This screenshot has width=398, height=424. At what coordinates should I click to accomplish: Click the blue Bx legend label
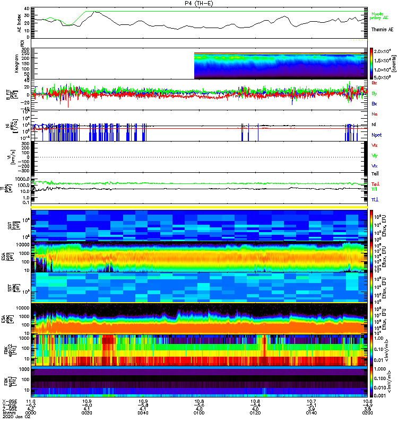374,103
